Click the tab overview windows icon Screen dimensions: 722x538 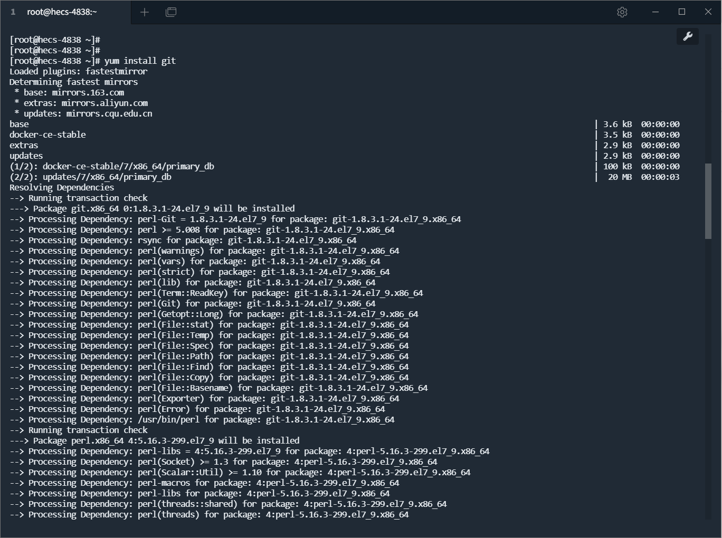tap(171, 12)
